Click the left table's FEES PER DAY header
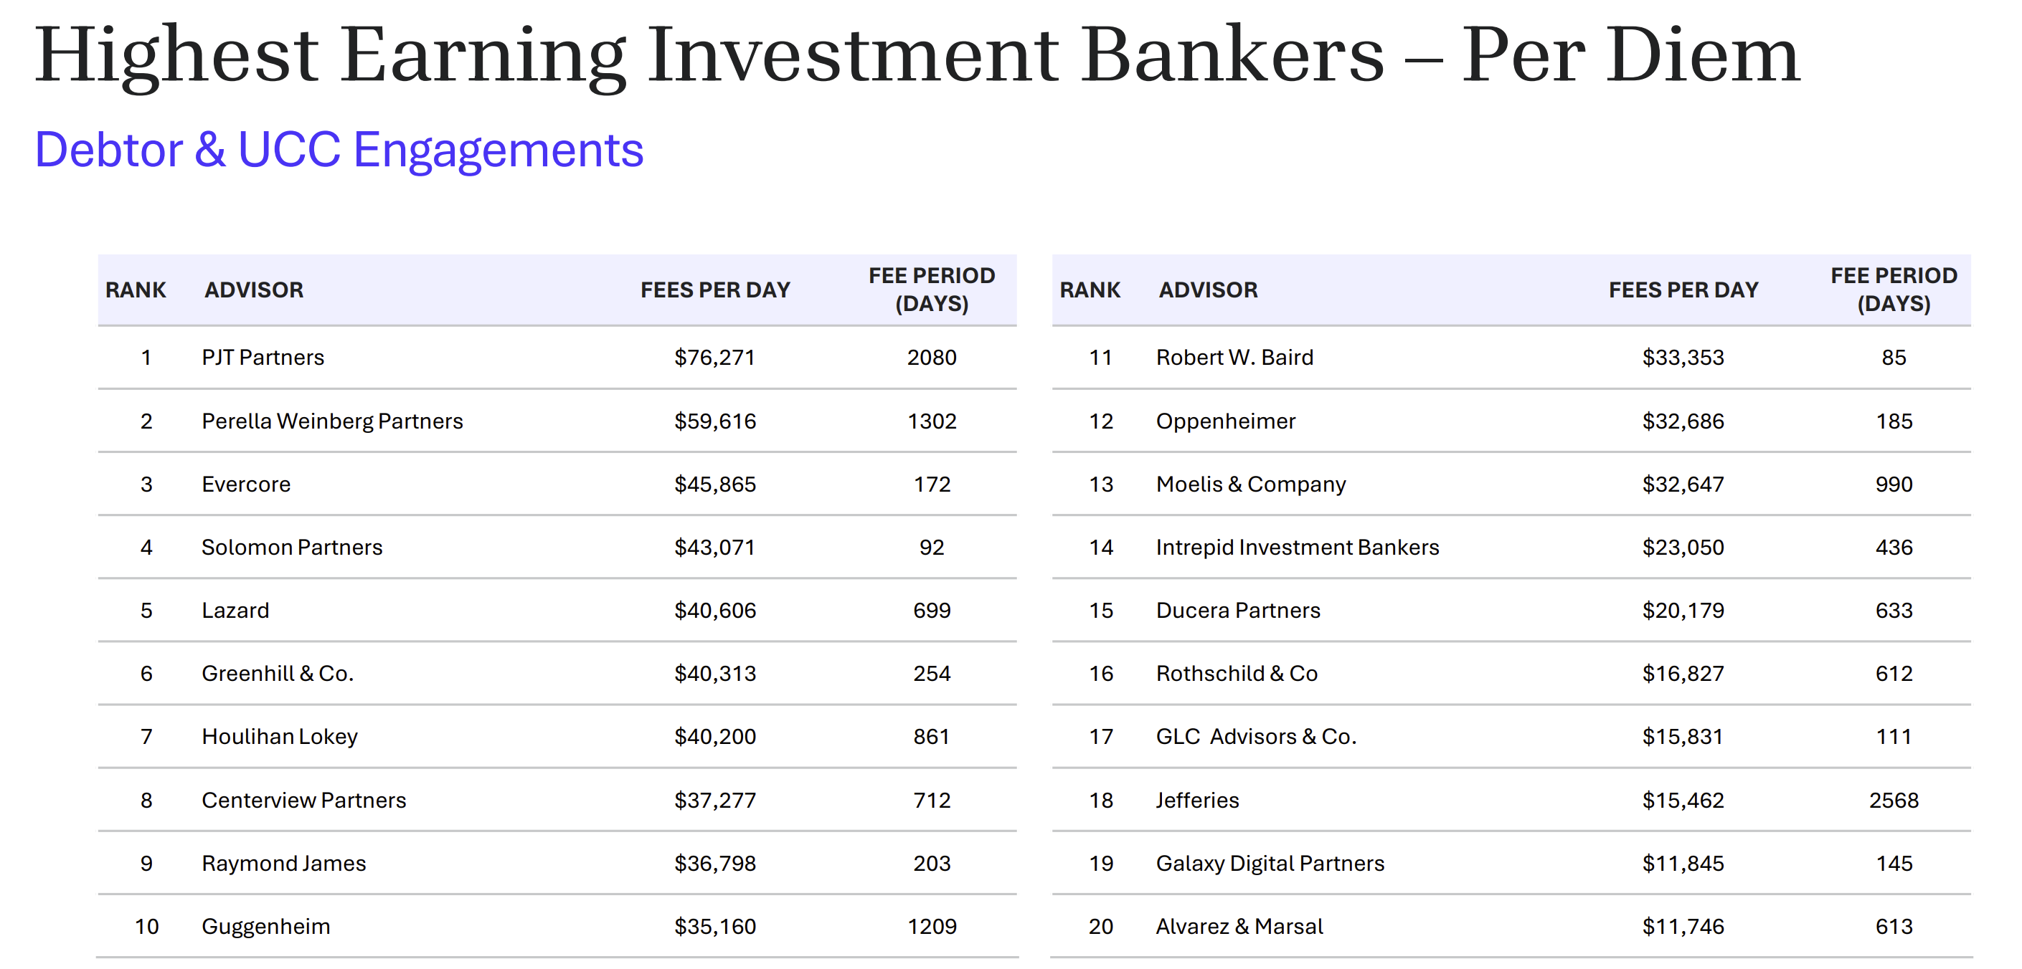This screenshot has width=2022, height=969. click(715, 290)
